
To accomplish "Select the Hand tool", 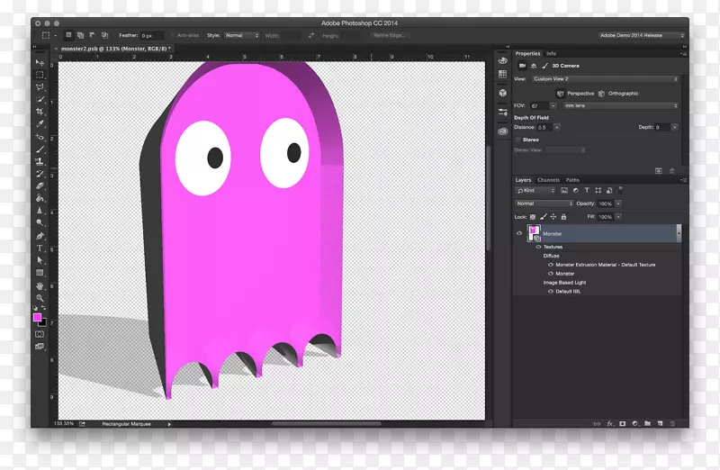I will (x=40, y=285).
